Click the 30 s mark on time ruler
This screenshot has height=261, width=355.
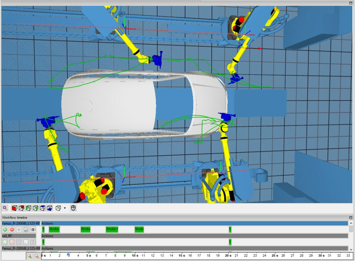(x=321, y=255)
